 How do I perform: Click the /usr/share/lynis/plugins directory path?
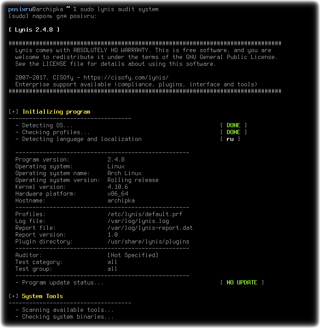pyautogui.click(x=148, y=242)
